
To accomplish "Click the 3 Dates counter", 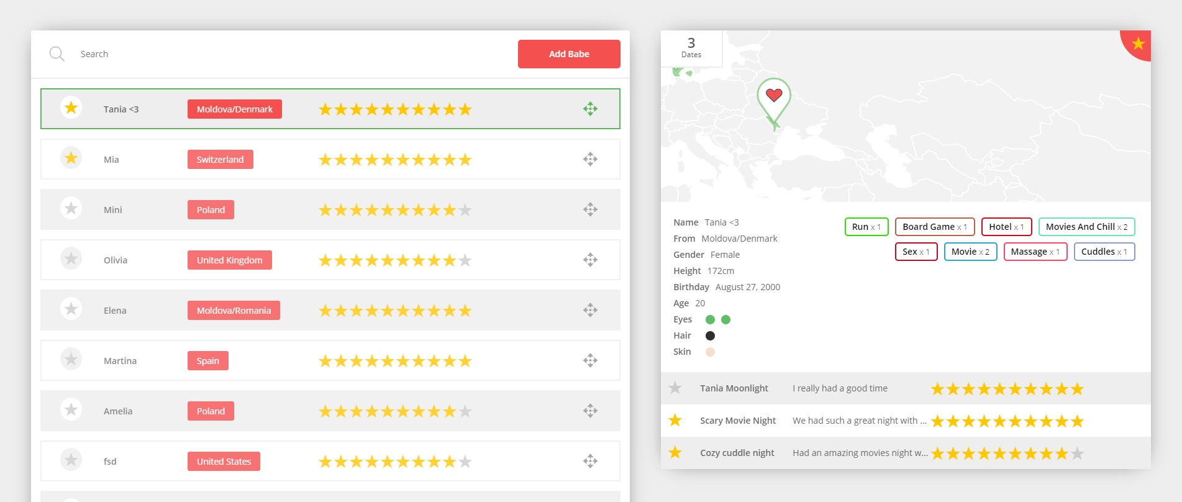I will (x=691, y=47).
